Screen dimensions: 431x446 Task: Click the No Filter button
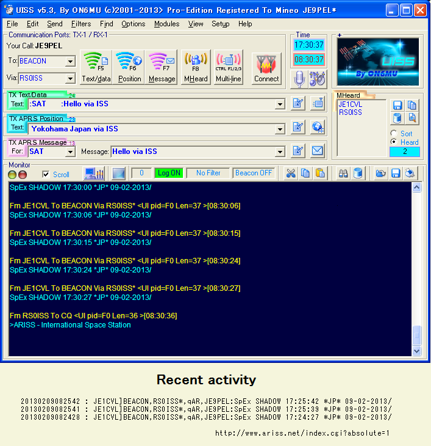pyautogui.click(x=208, y=173)
